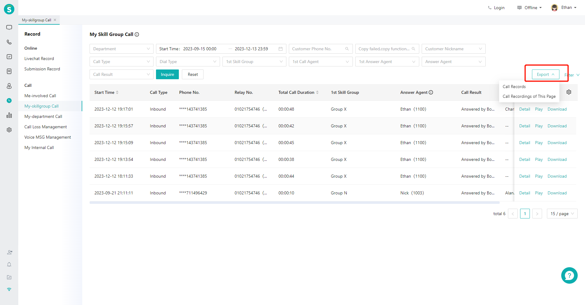Open Me-involved Call in sidebar
585x305 pixels.
point(40,96)
